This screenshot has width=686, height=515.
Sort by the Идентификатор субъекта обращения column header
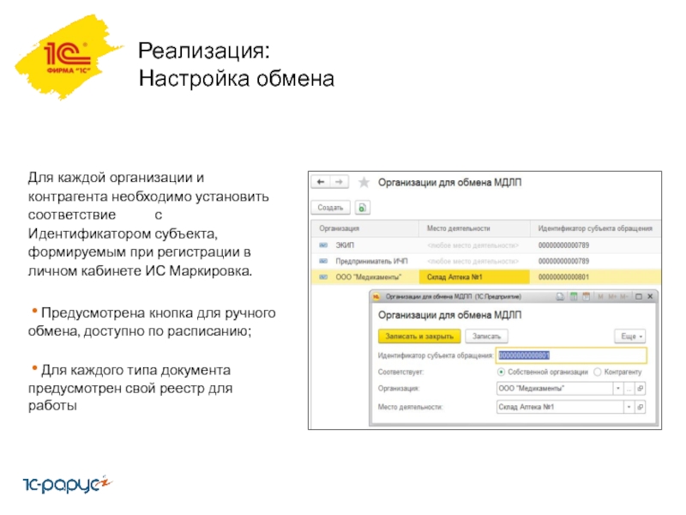[x=595, y=228]
